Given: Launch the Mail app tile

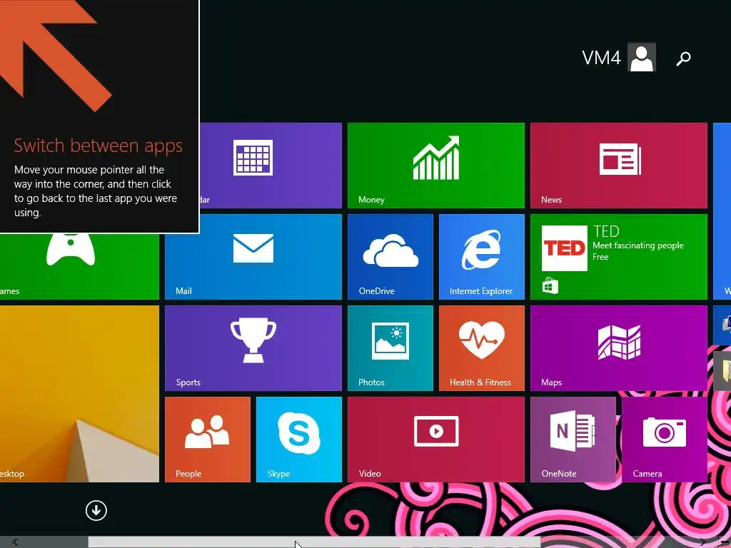Looking at the screenshot, I should pos(253,257).
